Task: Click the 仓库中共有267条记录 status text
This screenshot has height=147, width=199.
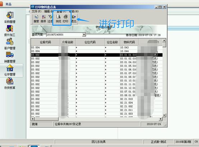Action: 68,124
